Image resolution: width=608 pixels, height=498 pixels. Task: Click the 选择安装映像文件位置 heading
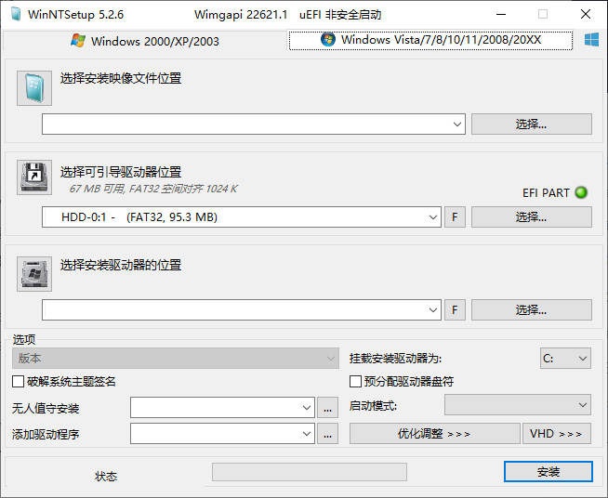point(121,78)
